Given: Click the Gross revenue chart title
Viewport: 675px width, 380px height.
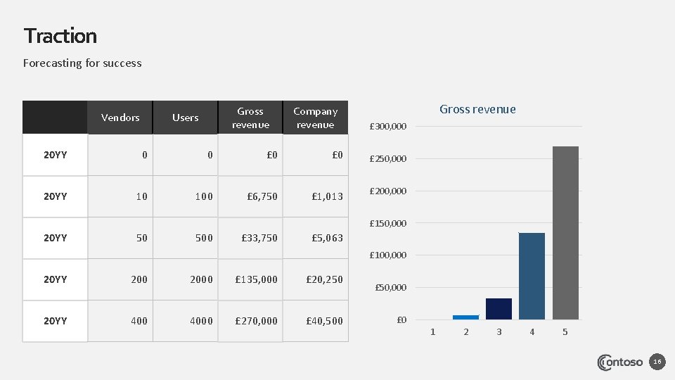Looking at the screenshot, I should [x=477, y=109].
